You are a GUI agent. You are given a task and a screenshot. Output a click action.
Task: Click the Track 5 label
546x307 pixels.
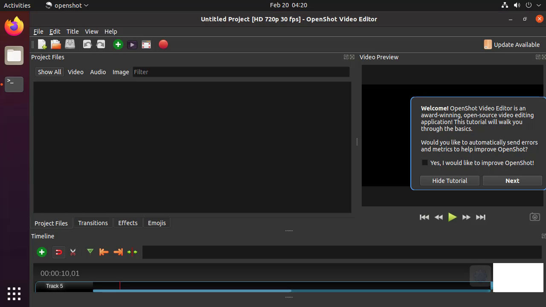point(54,286)
